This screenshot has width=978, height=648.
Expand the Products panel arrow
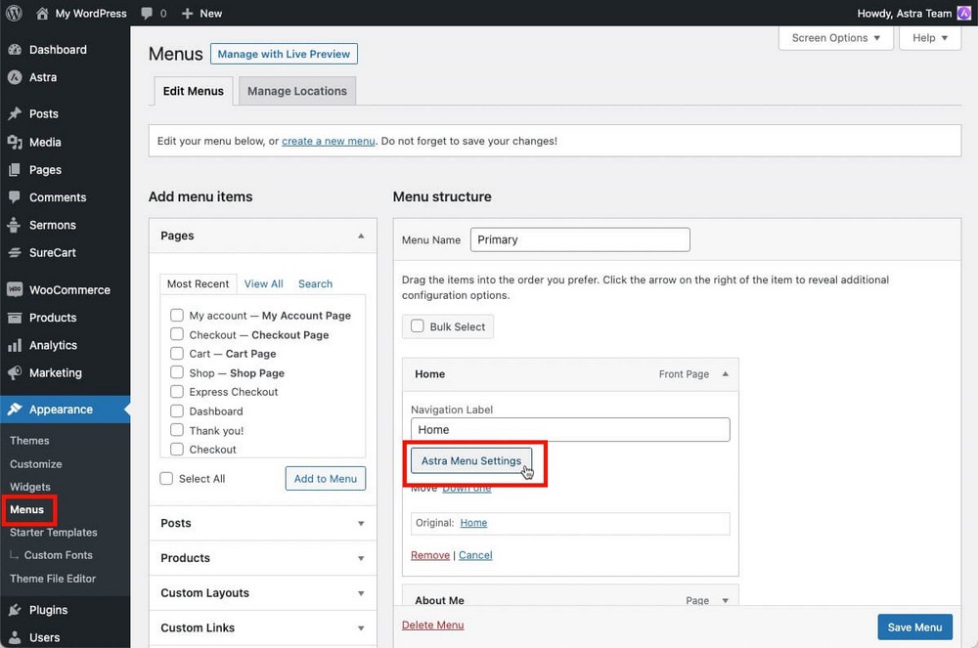click(361, 558)
